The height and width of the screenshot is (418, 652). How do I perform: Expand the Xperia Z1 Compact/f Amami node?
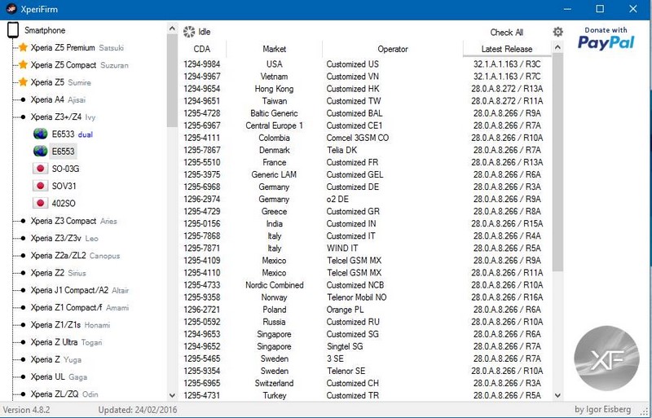23,308
